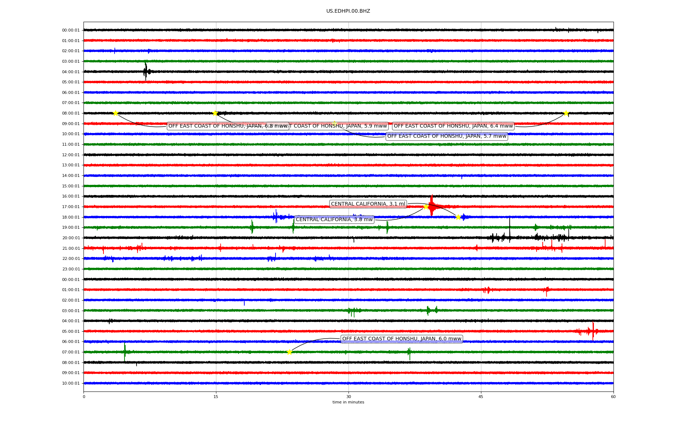Select the 'CENTRAL CALIFORNIA, 3.8 mw' label

334,219
